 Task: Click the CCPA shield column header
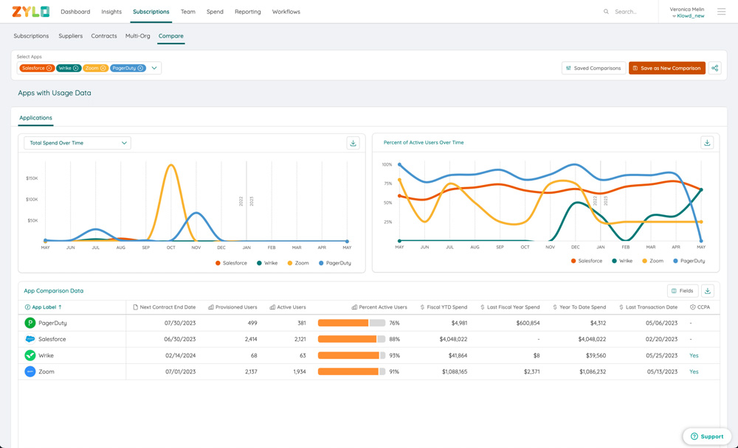(x=700, y=307)
